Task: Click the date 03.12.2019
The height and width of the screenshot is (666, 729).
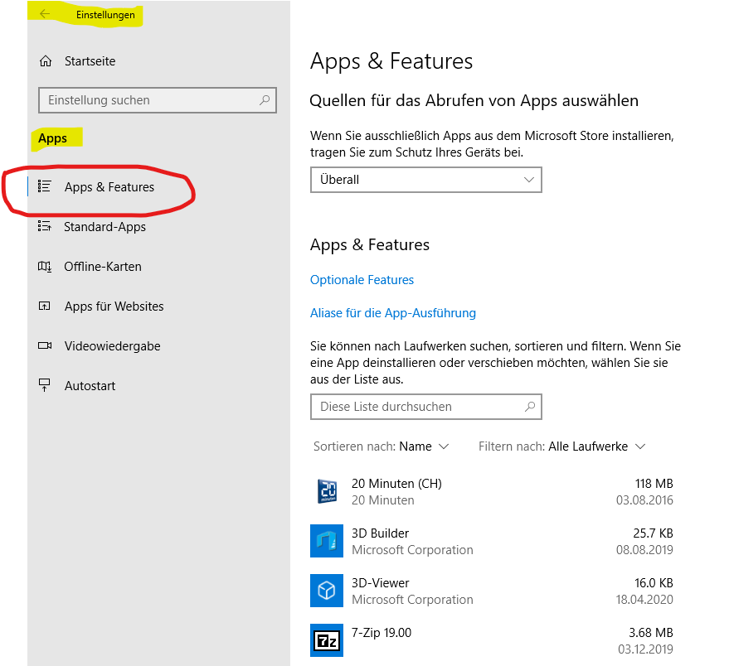Action: pyautogui.click(x=645, y=649)
